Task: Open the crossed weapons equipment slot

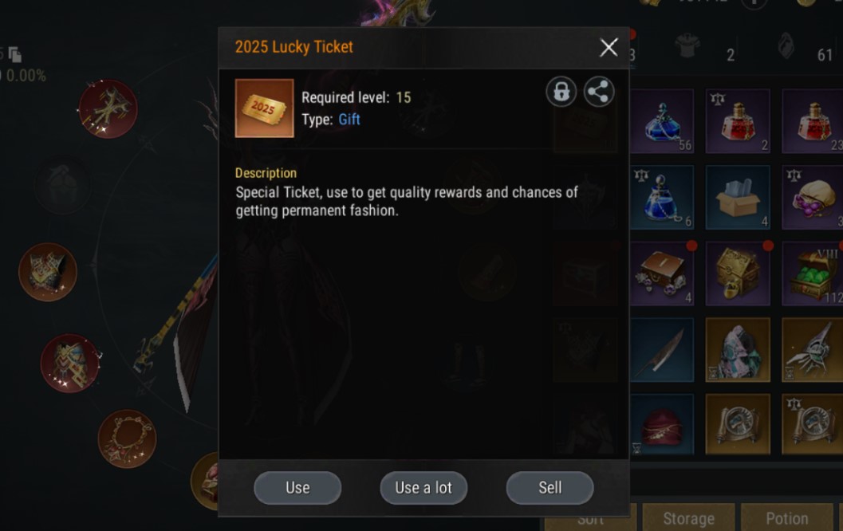Action: [108, 109]
